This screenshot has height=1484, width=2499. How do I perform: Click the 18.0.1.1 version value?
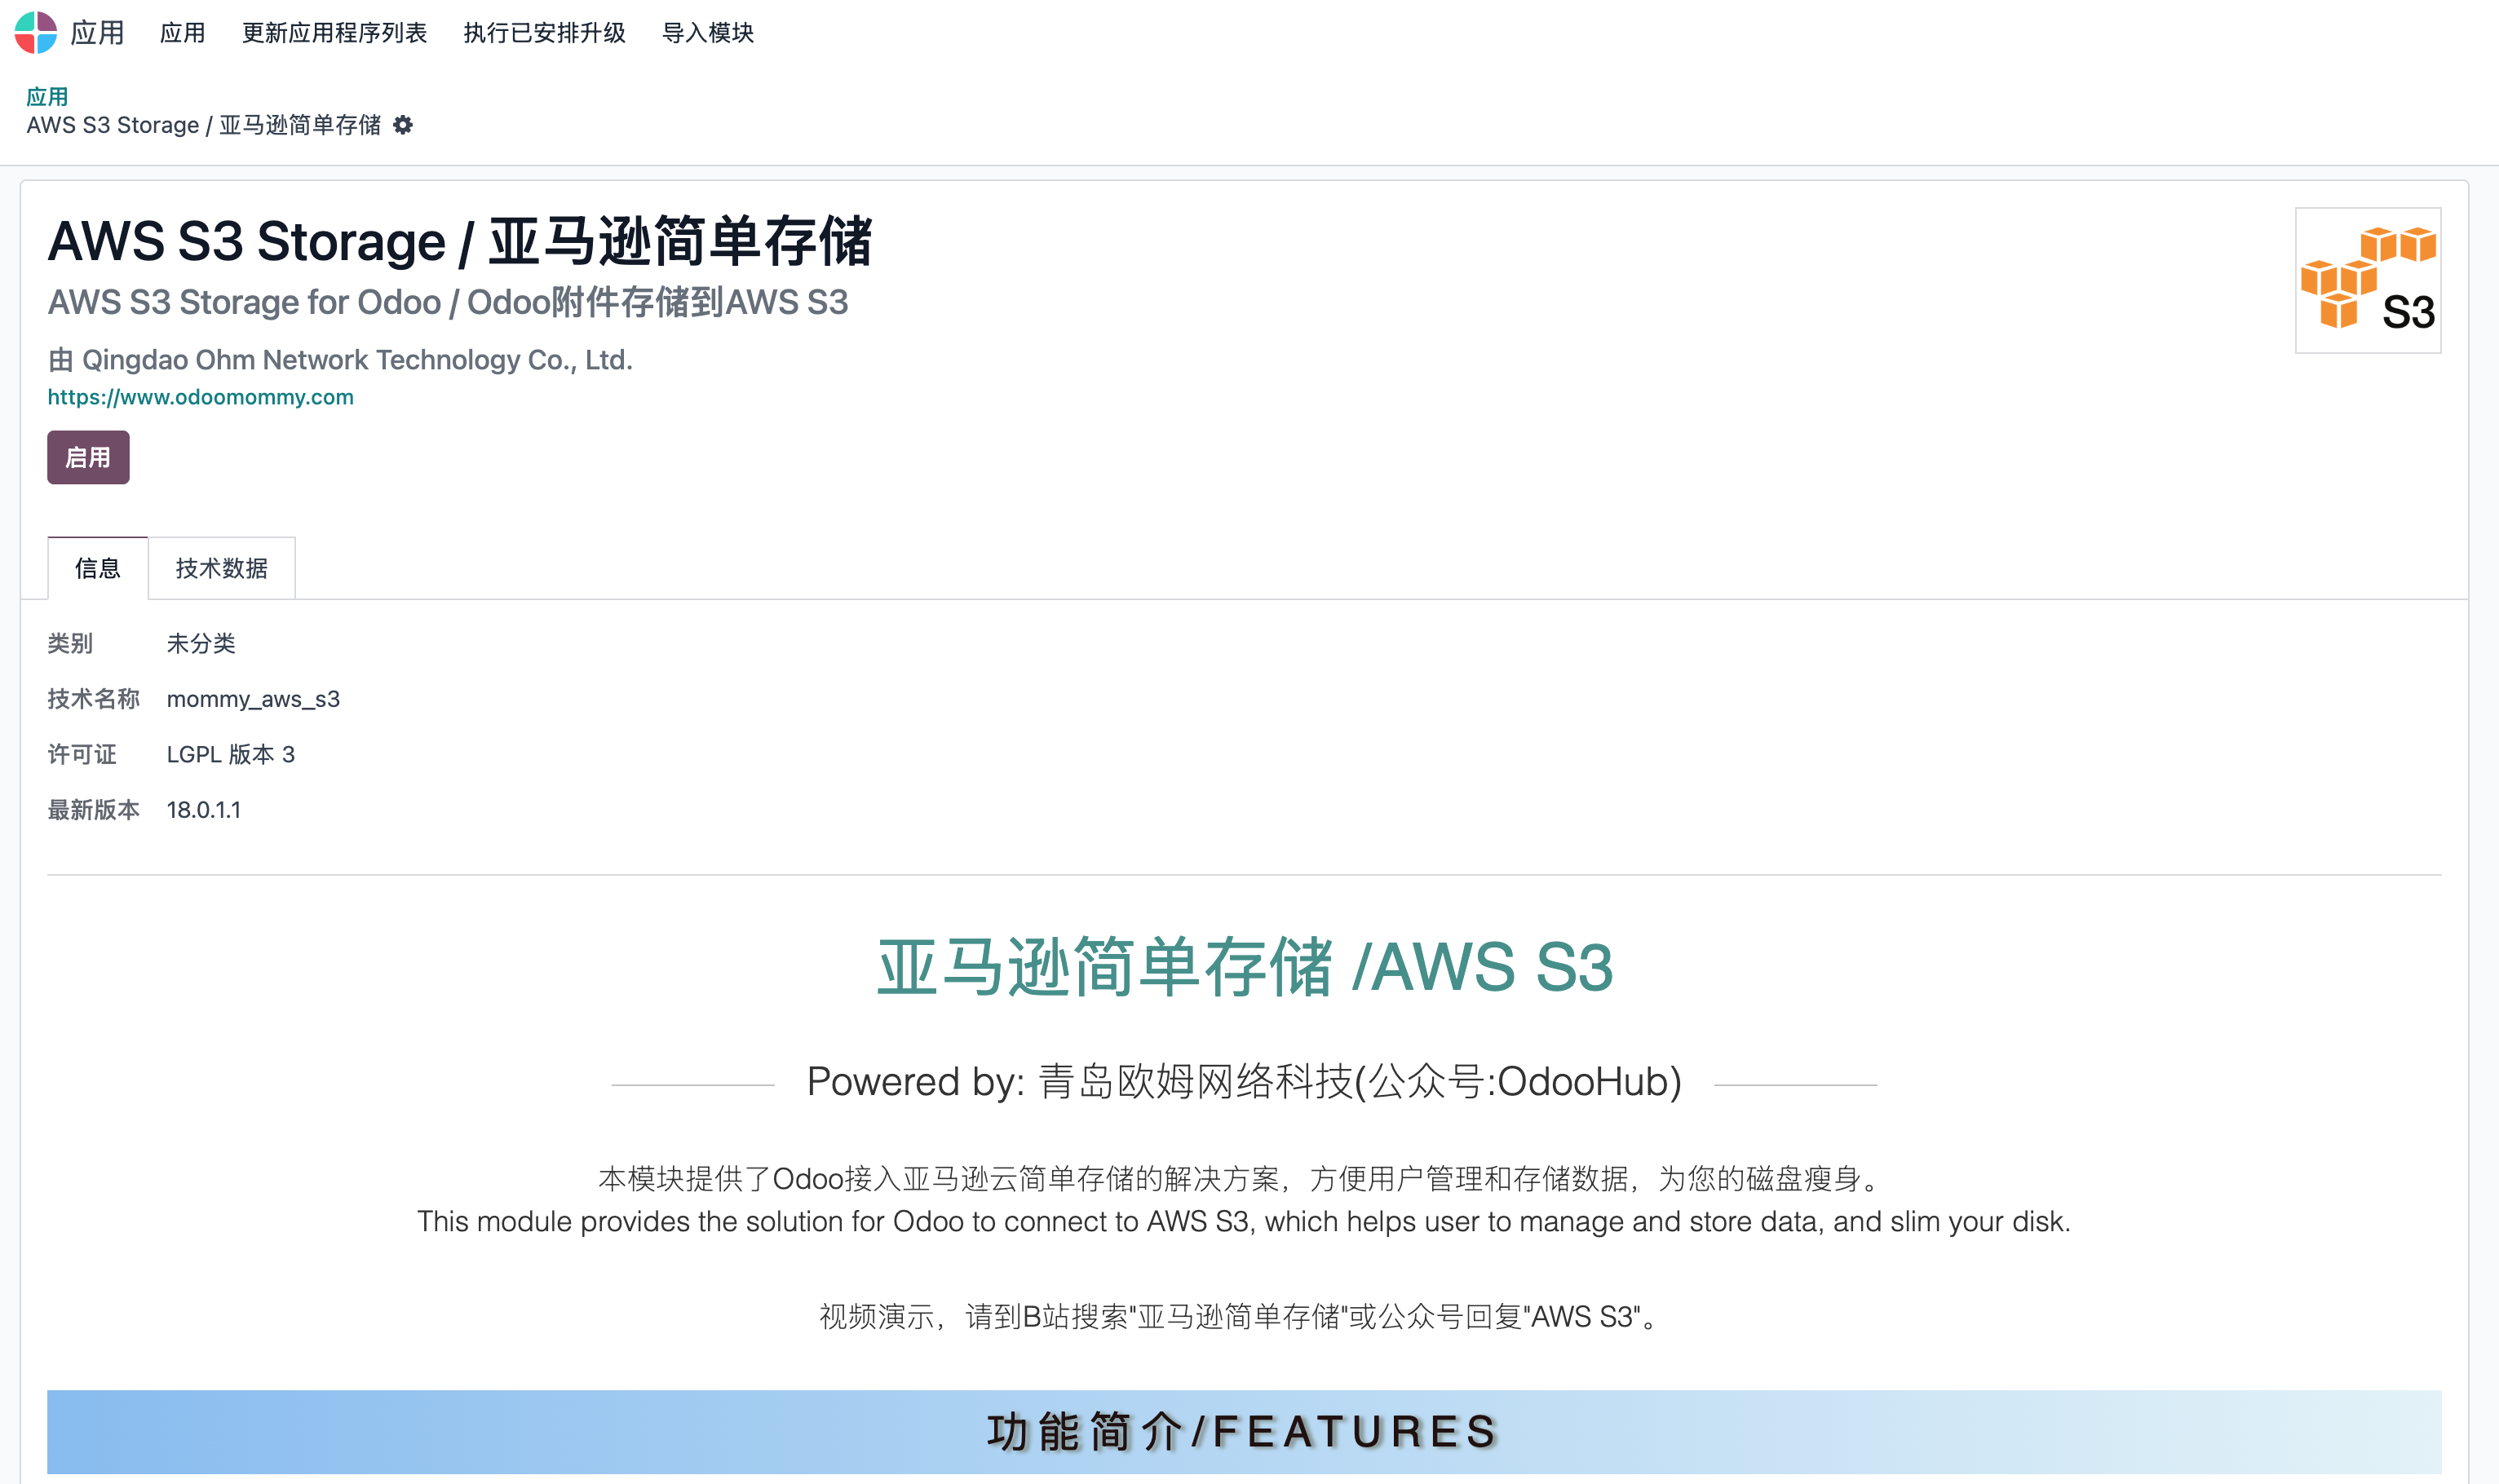(x=204, y=810)
